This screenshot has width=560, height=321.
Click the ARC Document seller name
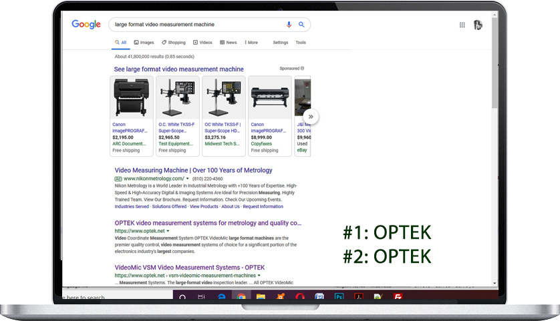pos(129,143)
